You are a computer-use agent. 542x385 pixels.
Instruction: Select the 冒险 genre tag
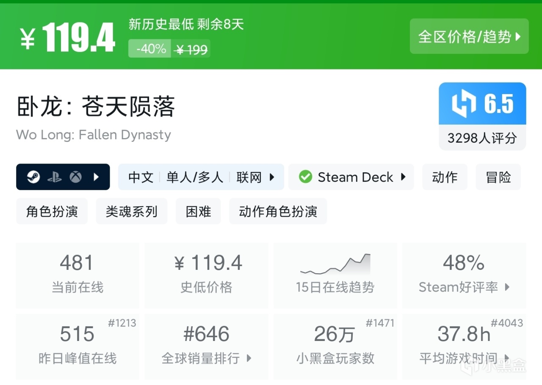pos(498,177)
